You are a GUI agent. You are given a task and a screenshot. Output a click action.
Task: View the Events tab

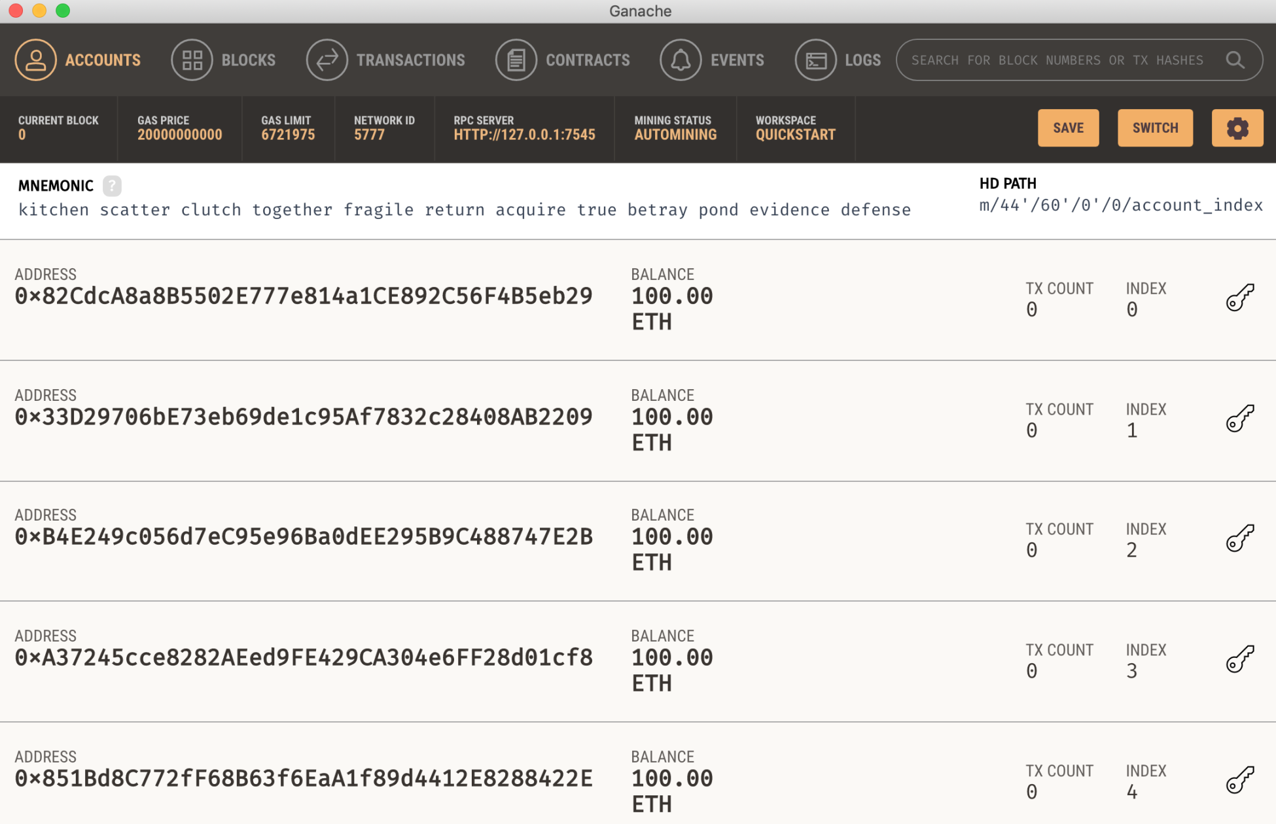[x=712, y=60]
